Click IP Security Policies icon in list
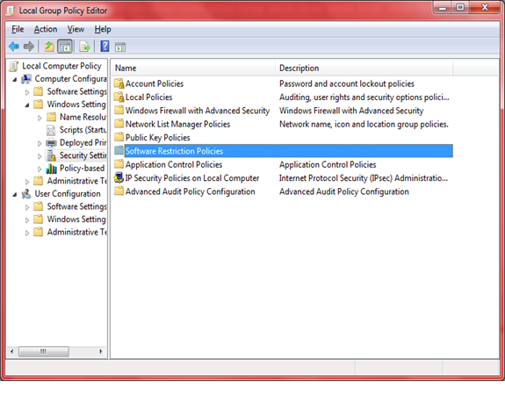Viewport: 505px width, 418px height. (119, 177)
